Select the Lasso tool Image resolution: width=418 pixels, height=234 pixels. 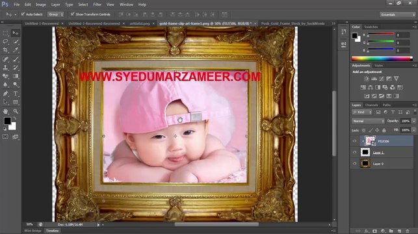tap(5, 42)
